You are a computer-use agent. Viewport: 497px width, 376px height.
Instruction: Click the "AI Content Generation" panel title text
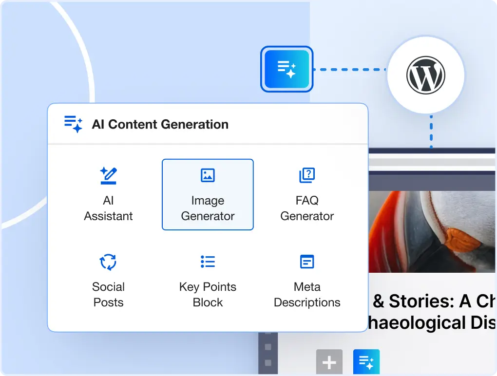pos(160,124)
